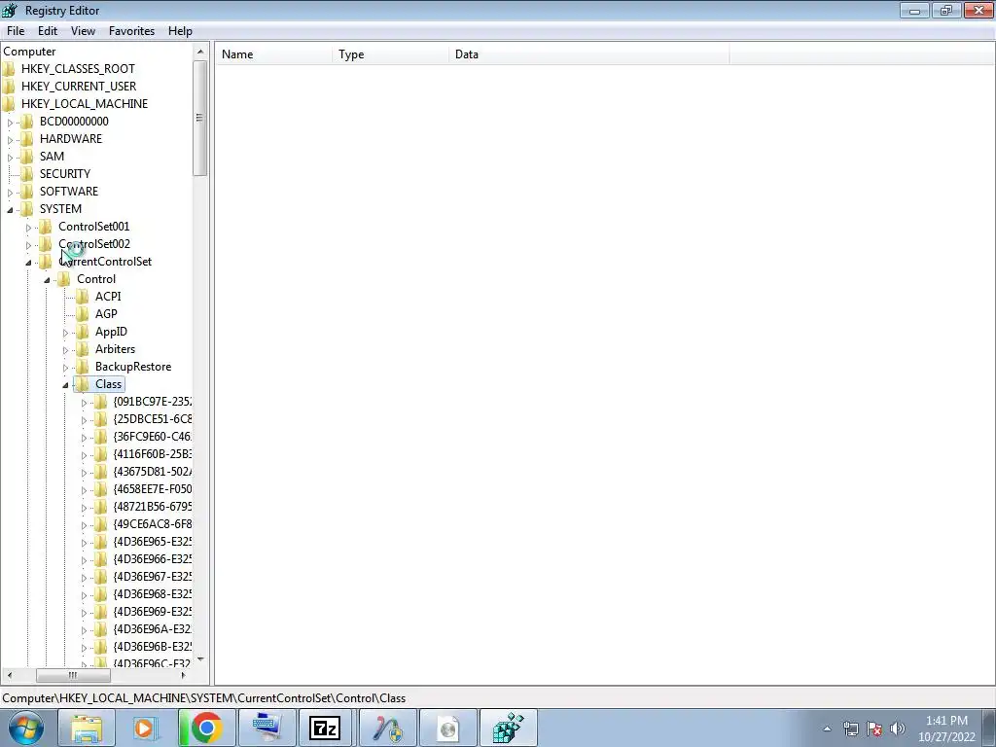Open the Help menu

point(180,31)
